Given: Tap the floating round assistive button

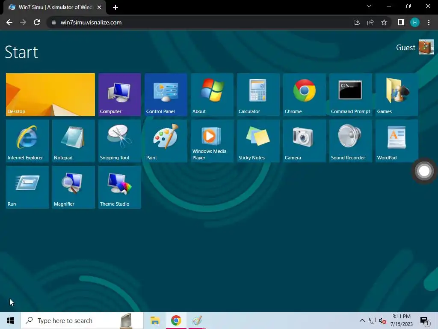Looking at the screenshot, I should click(424, 171).
